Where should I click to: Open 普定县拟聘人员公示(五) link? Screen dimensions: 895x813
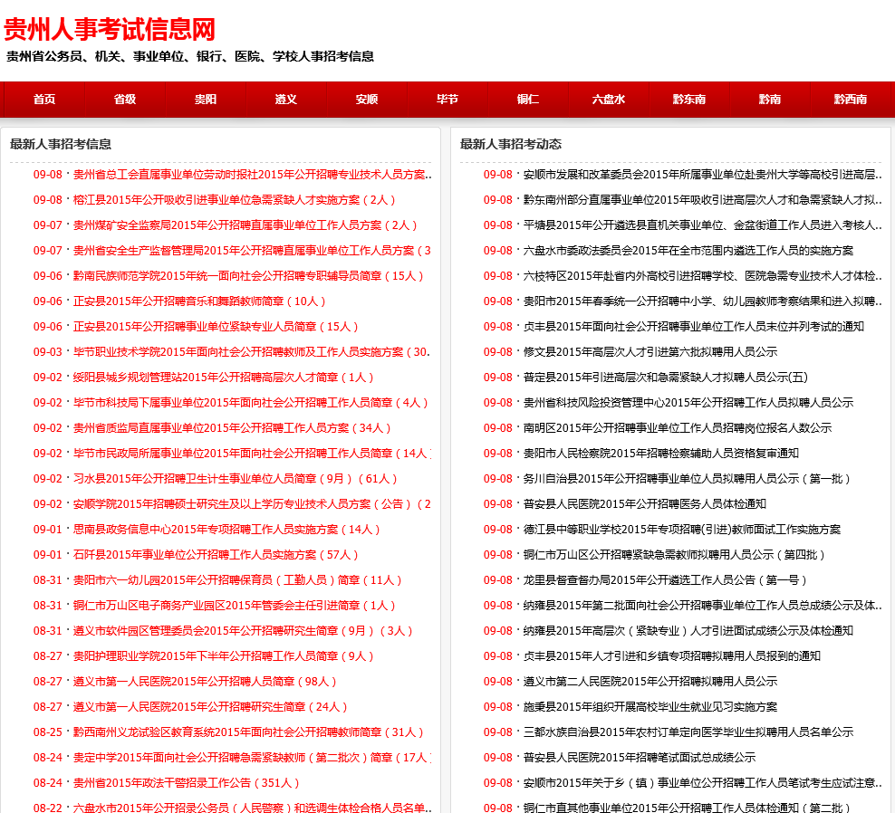(666, 378)
